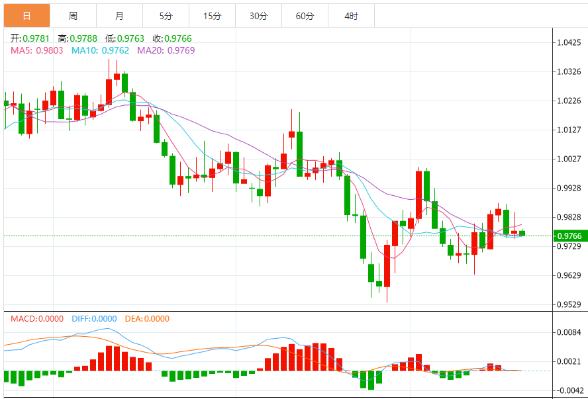The height and width of the screenshot is (399, 588).
Task: Click the 0.9928 price axis label
Action: (569, 188)
